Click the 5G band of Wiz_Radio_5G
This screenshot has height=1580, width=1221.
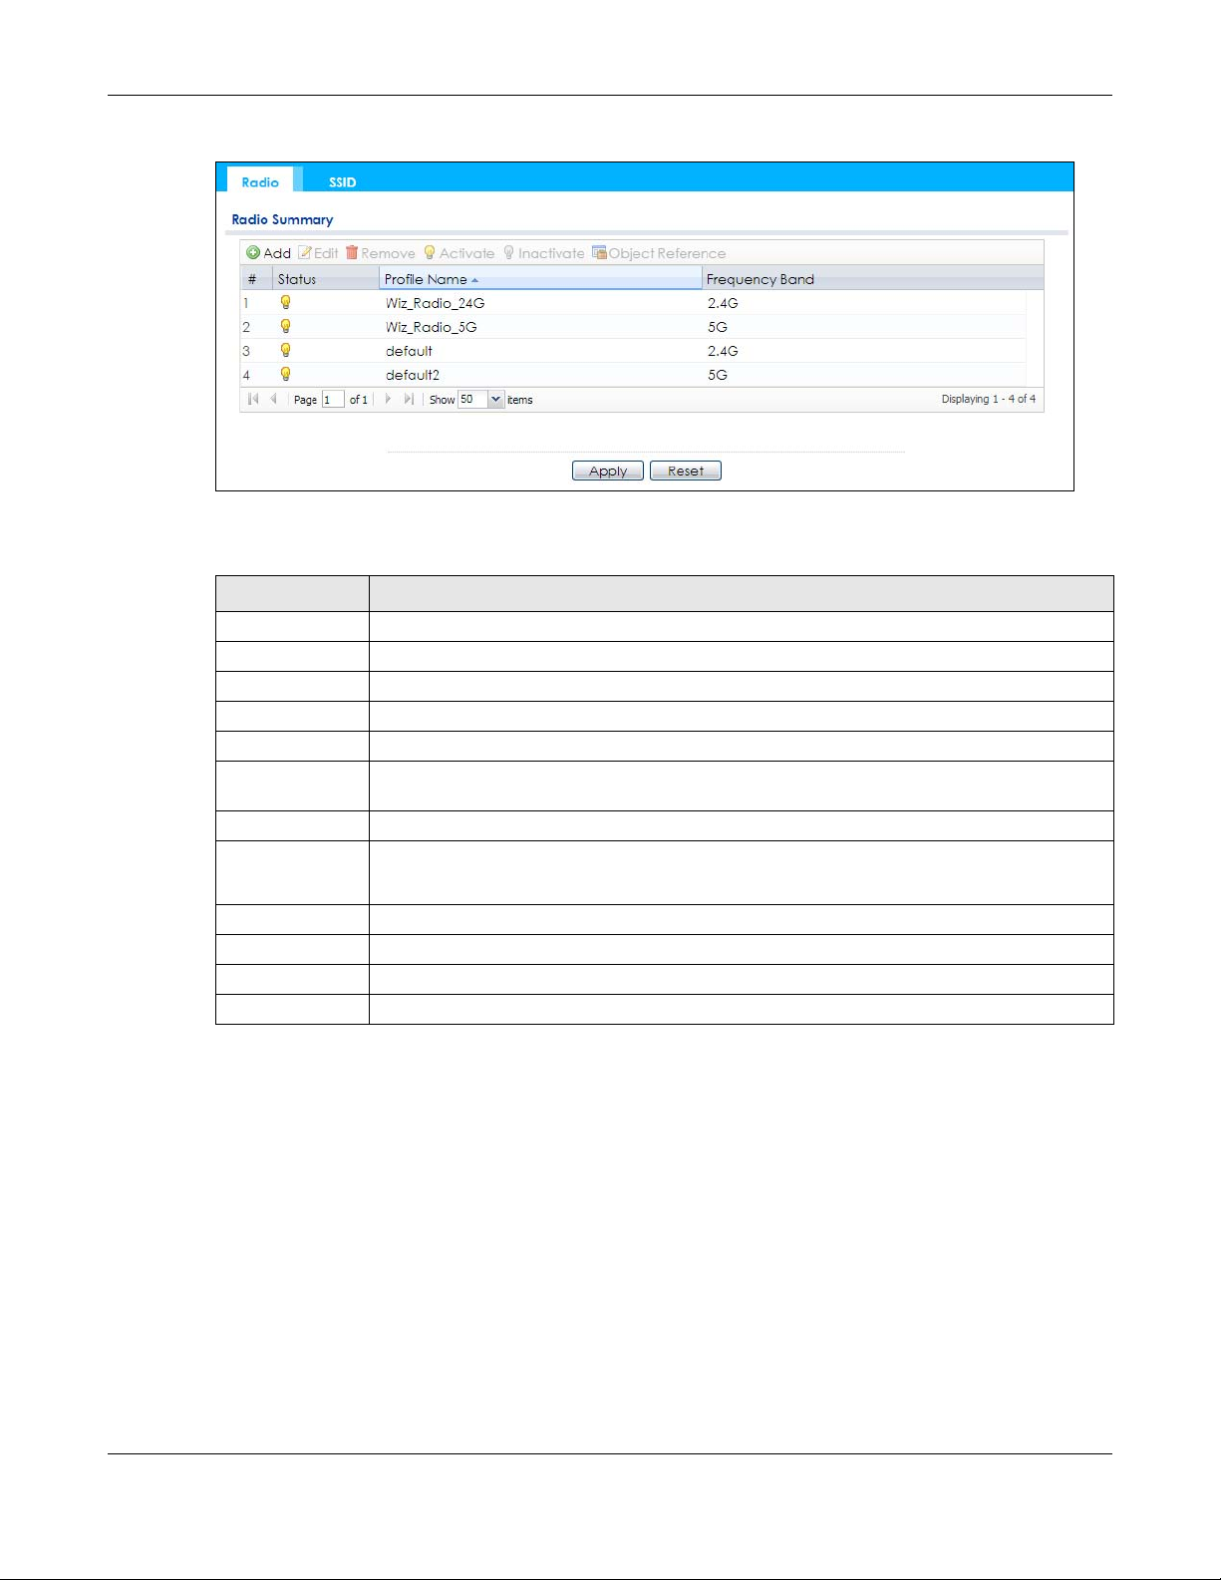tap(718, 327)
